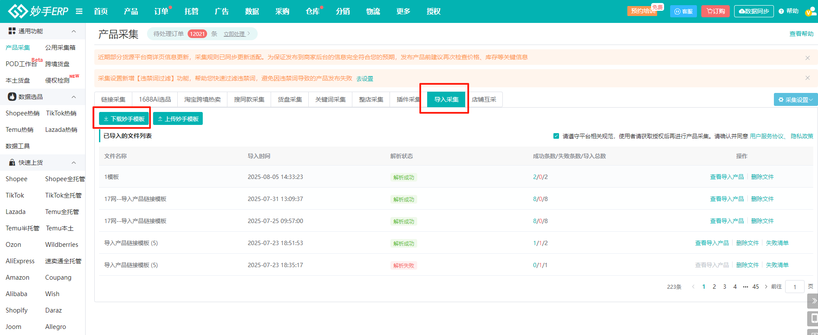
Task: Go to the next page arrow in pagination
Action: [766, 287]
